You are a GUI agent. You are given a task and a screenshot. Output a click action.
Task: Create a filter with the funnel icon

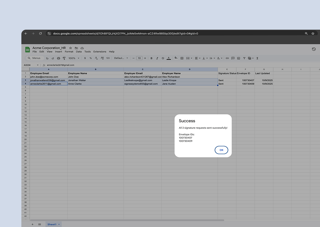click(x=244, y=58)
